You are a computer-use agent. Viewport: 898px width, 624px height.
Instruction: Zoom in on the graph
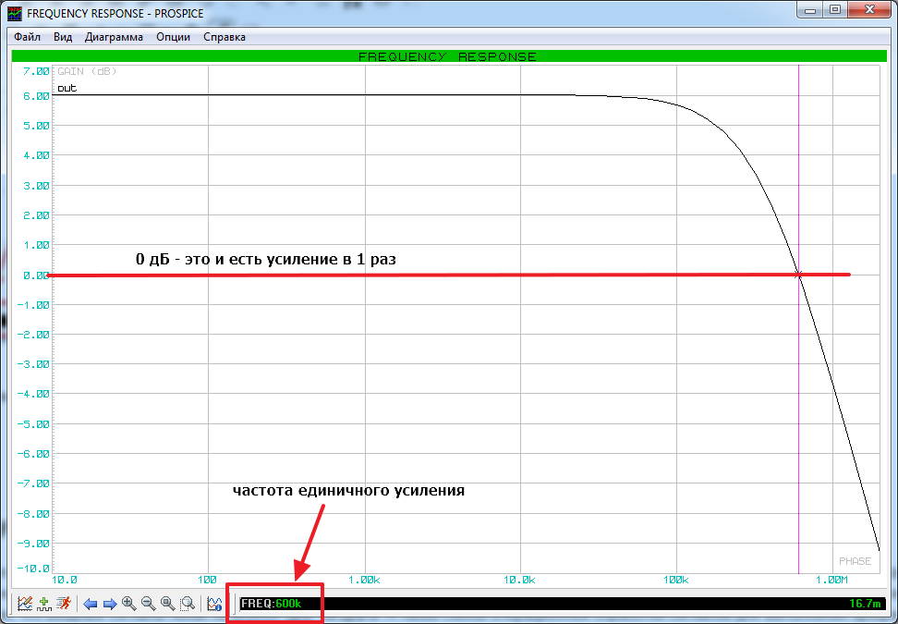pos(129,604)
